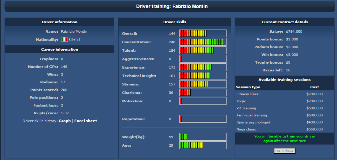
Task: Click the driver name Fabrizio Montin value
Action: point(74,32)
